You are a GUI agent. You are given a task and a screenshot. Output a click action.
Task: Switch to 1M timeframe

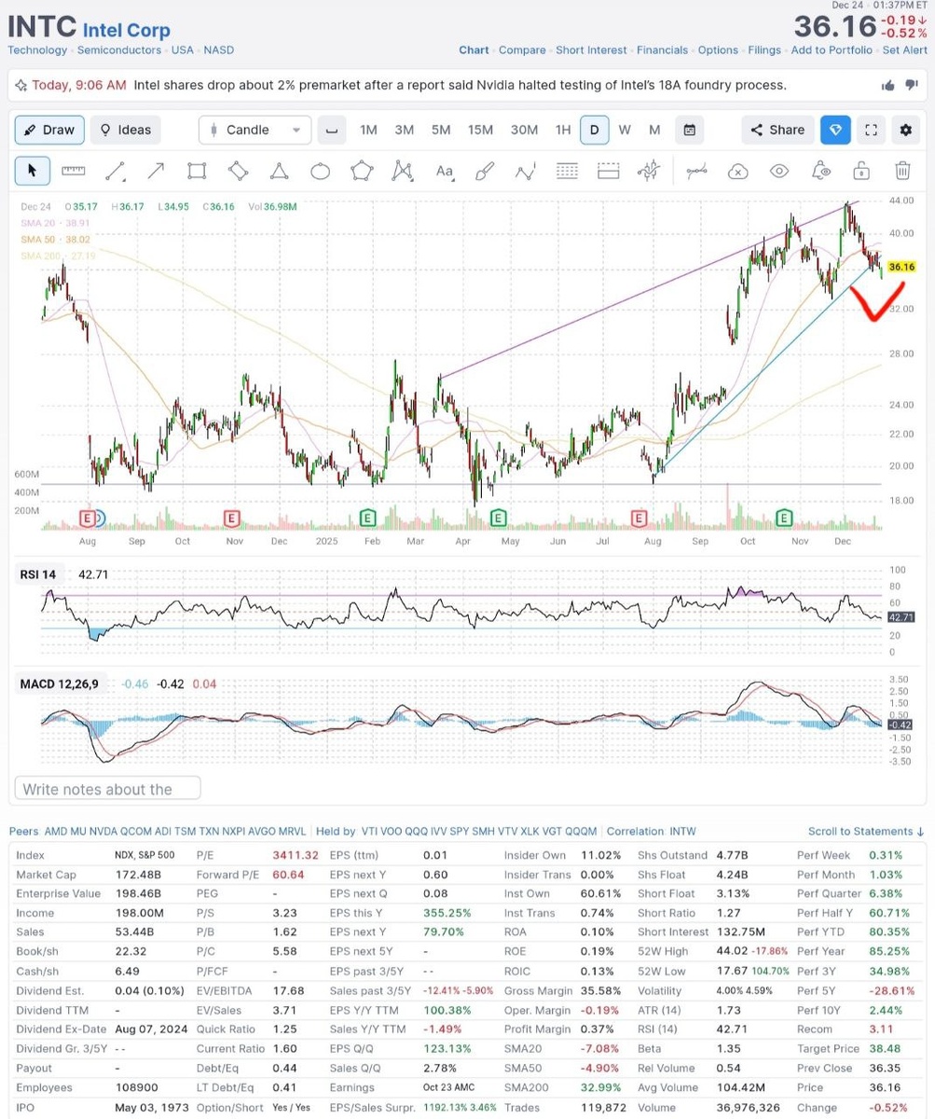click(368, 130)
